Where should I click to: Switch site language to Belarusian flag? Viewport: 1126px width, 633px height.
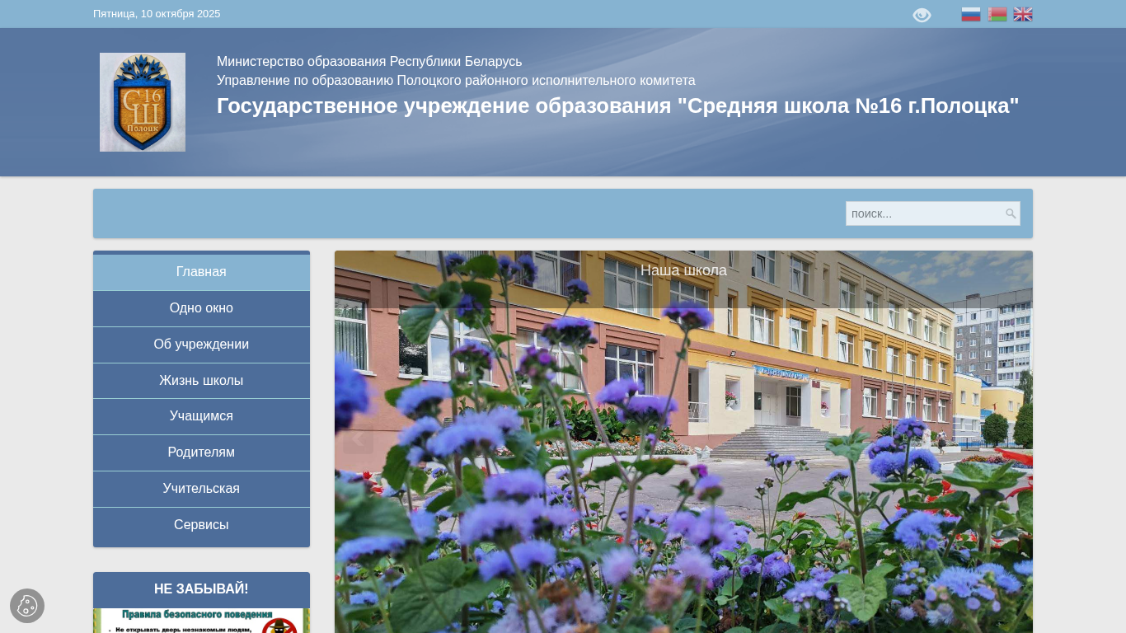coord(997,14)
